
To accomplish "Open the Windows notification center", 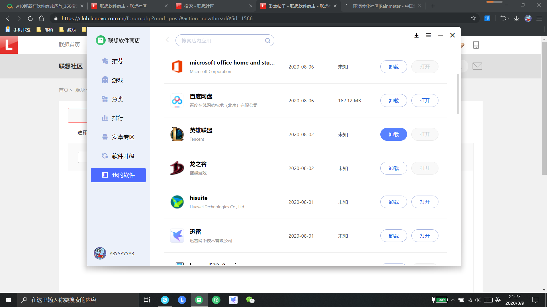I will [535, 300].
